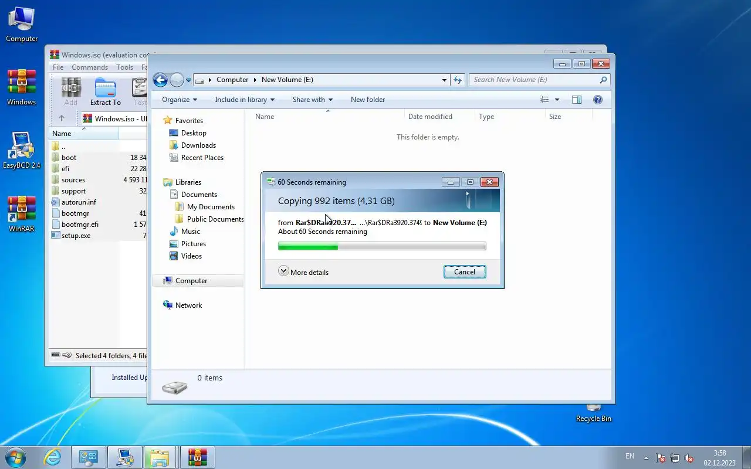Viewport: 751px width, 469px height.
Task: Open WinRAR Commands menu
Action: (x=90, y=67)
